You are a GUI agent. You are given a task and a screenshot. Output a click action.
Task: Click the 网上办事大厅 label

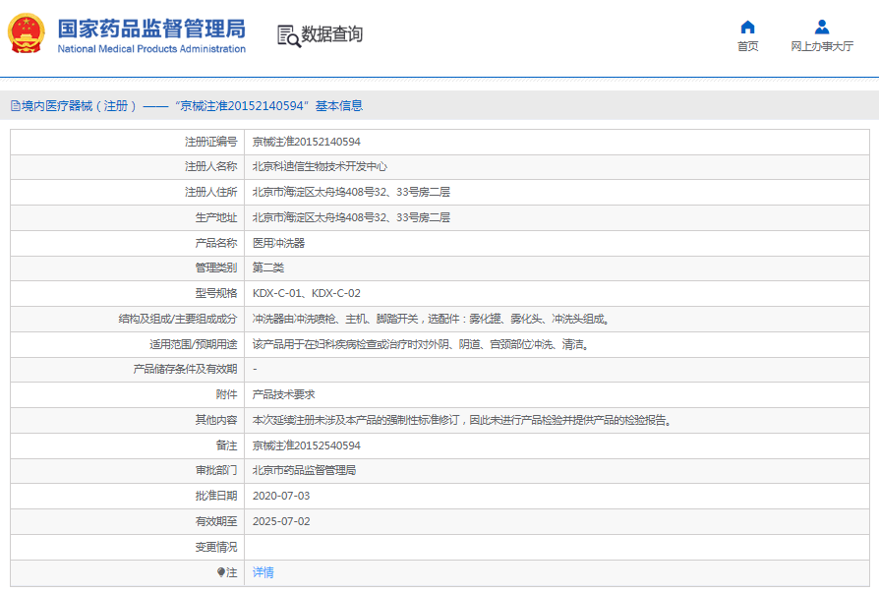coord(822,46)
